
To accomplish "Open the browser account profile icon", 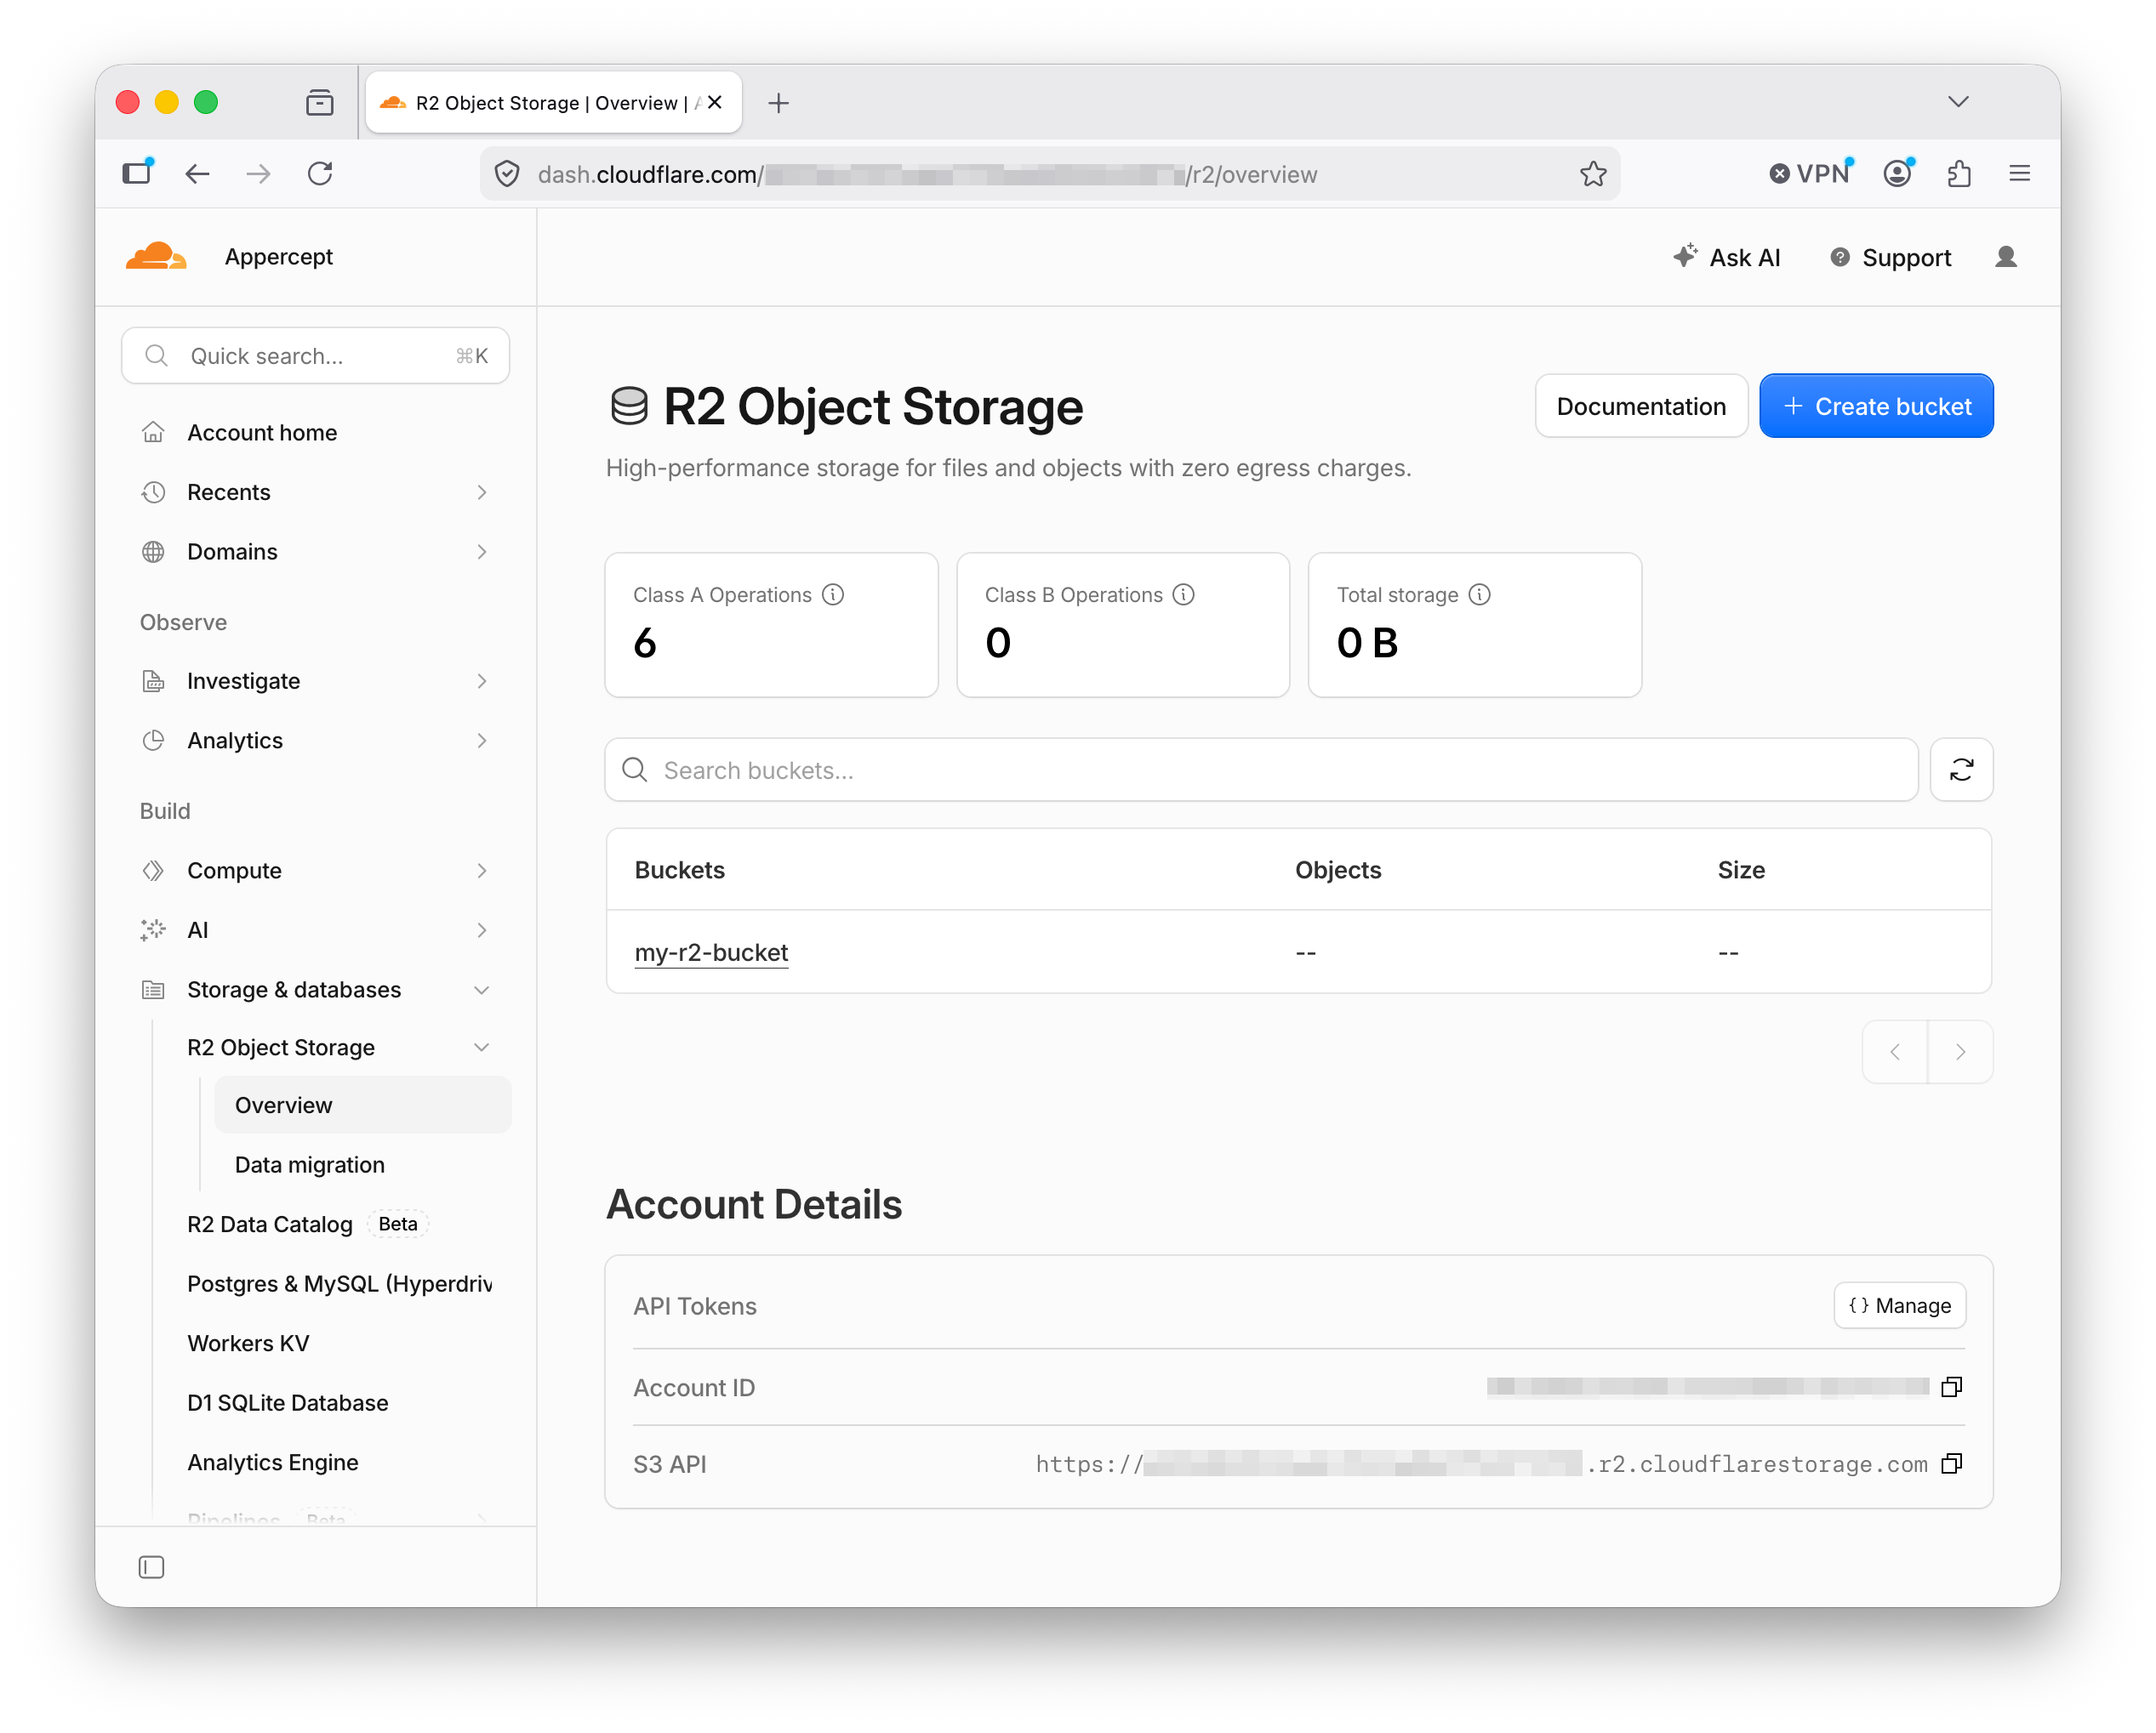I will click(x=1898, y=174).
